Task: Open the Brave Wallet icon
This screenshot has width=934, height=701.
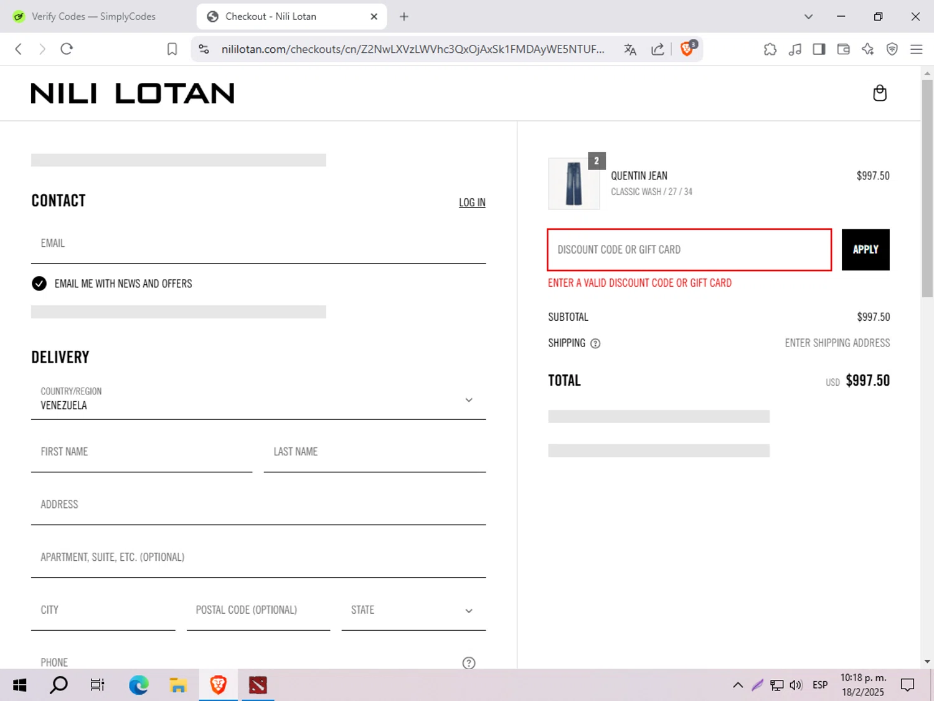Action: [844, 49]
